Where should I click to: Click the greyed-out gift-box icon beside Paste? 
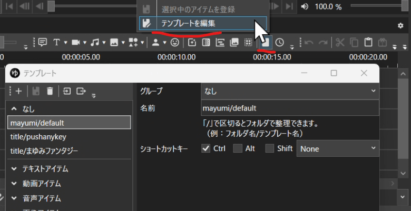pyautogui.click(x=383, y=42)
